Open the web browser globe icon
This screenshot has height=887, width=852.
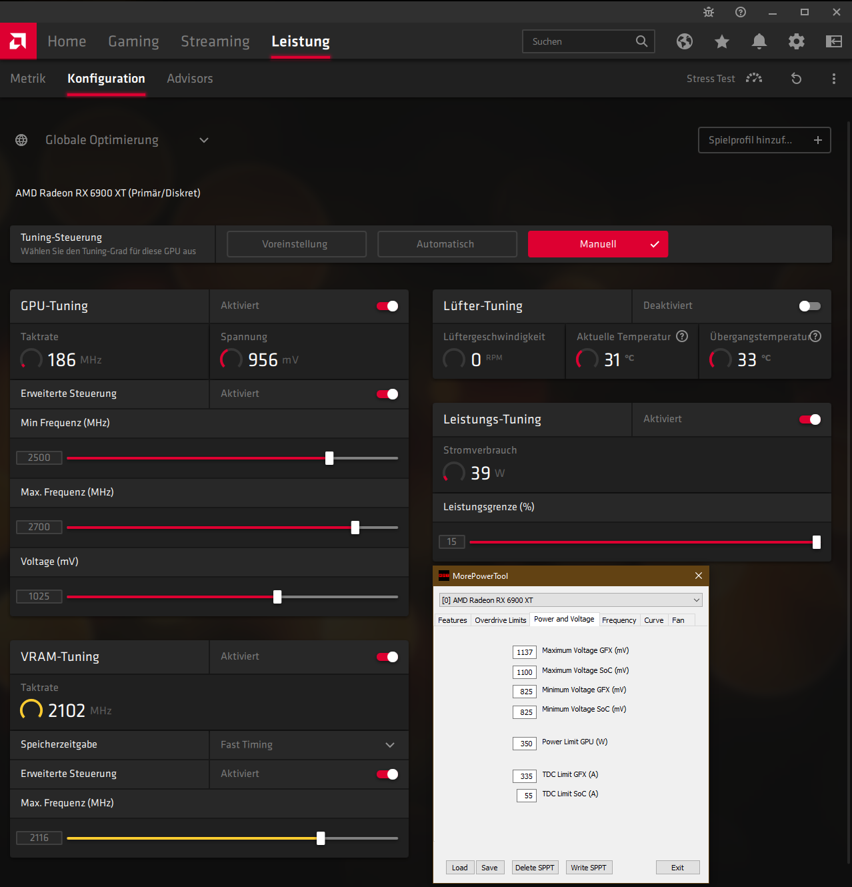(685, 41)
